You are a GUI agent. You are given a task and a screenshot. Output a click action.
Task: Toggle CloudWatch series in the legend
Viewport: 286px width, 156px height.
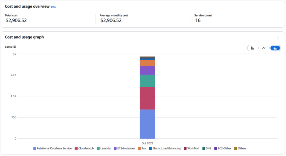[84, 148]
